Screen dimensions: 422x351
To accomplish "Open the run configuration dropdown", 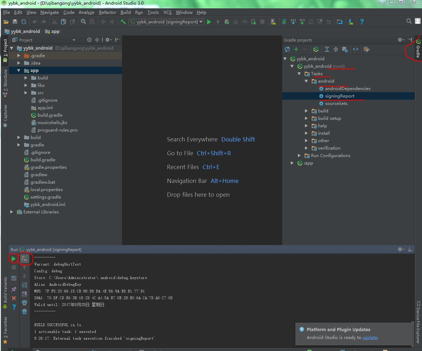I will (166, 22).
